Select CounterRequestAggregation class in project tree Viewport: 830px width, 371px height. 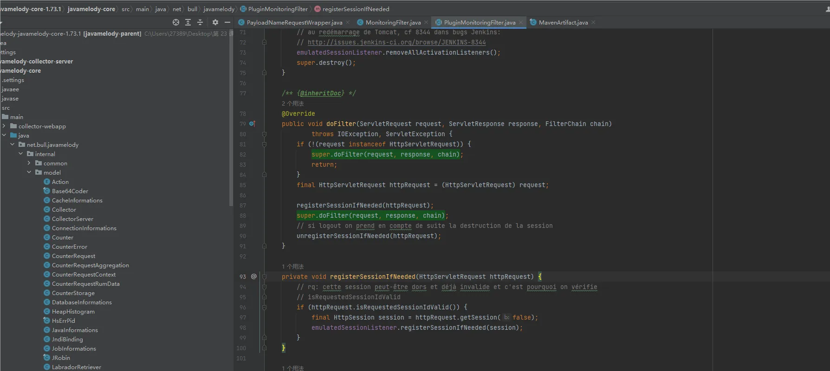(x=90, y=265)
